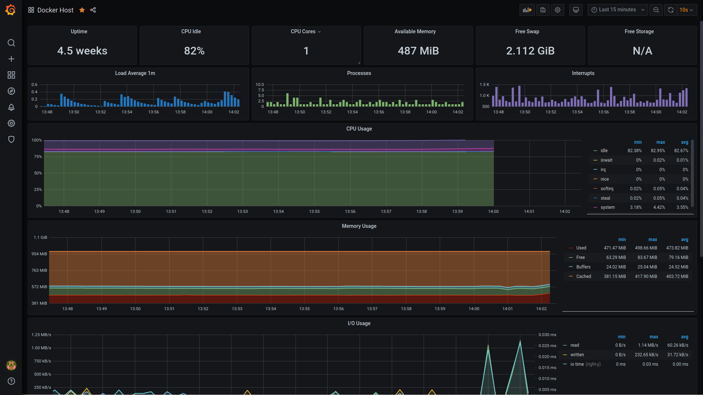The width and height of the screenshot is (703, 395).
Task: Click the Docker Host dashboard title
Action: [x=56, y=10]
